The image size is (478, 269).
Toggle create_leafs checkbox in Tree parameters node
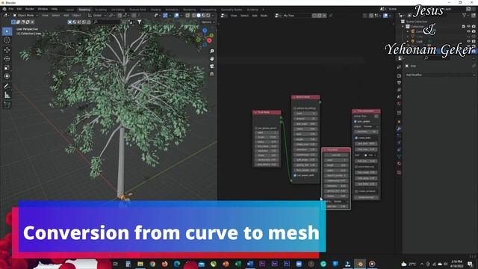point(356,137)
